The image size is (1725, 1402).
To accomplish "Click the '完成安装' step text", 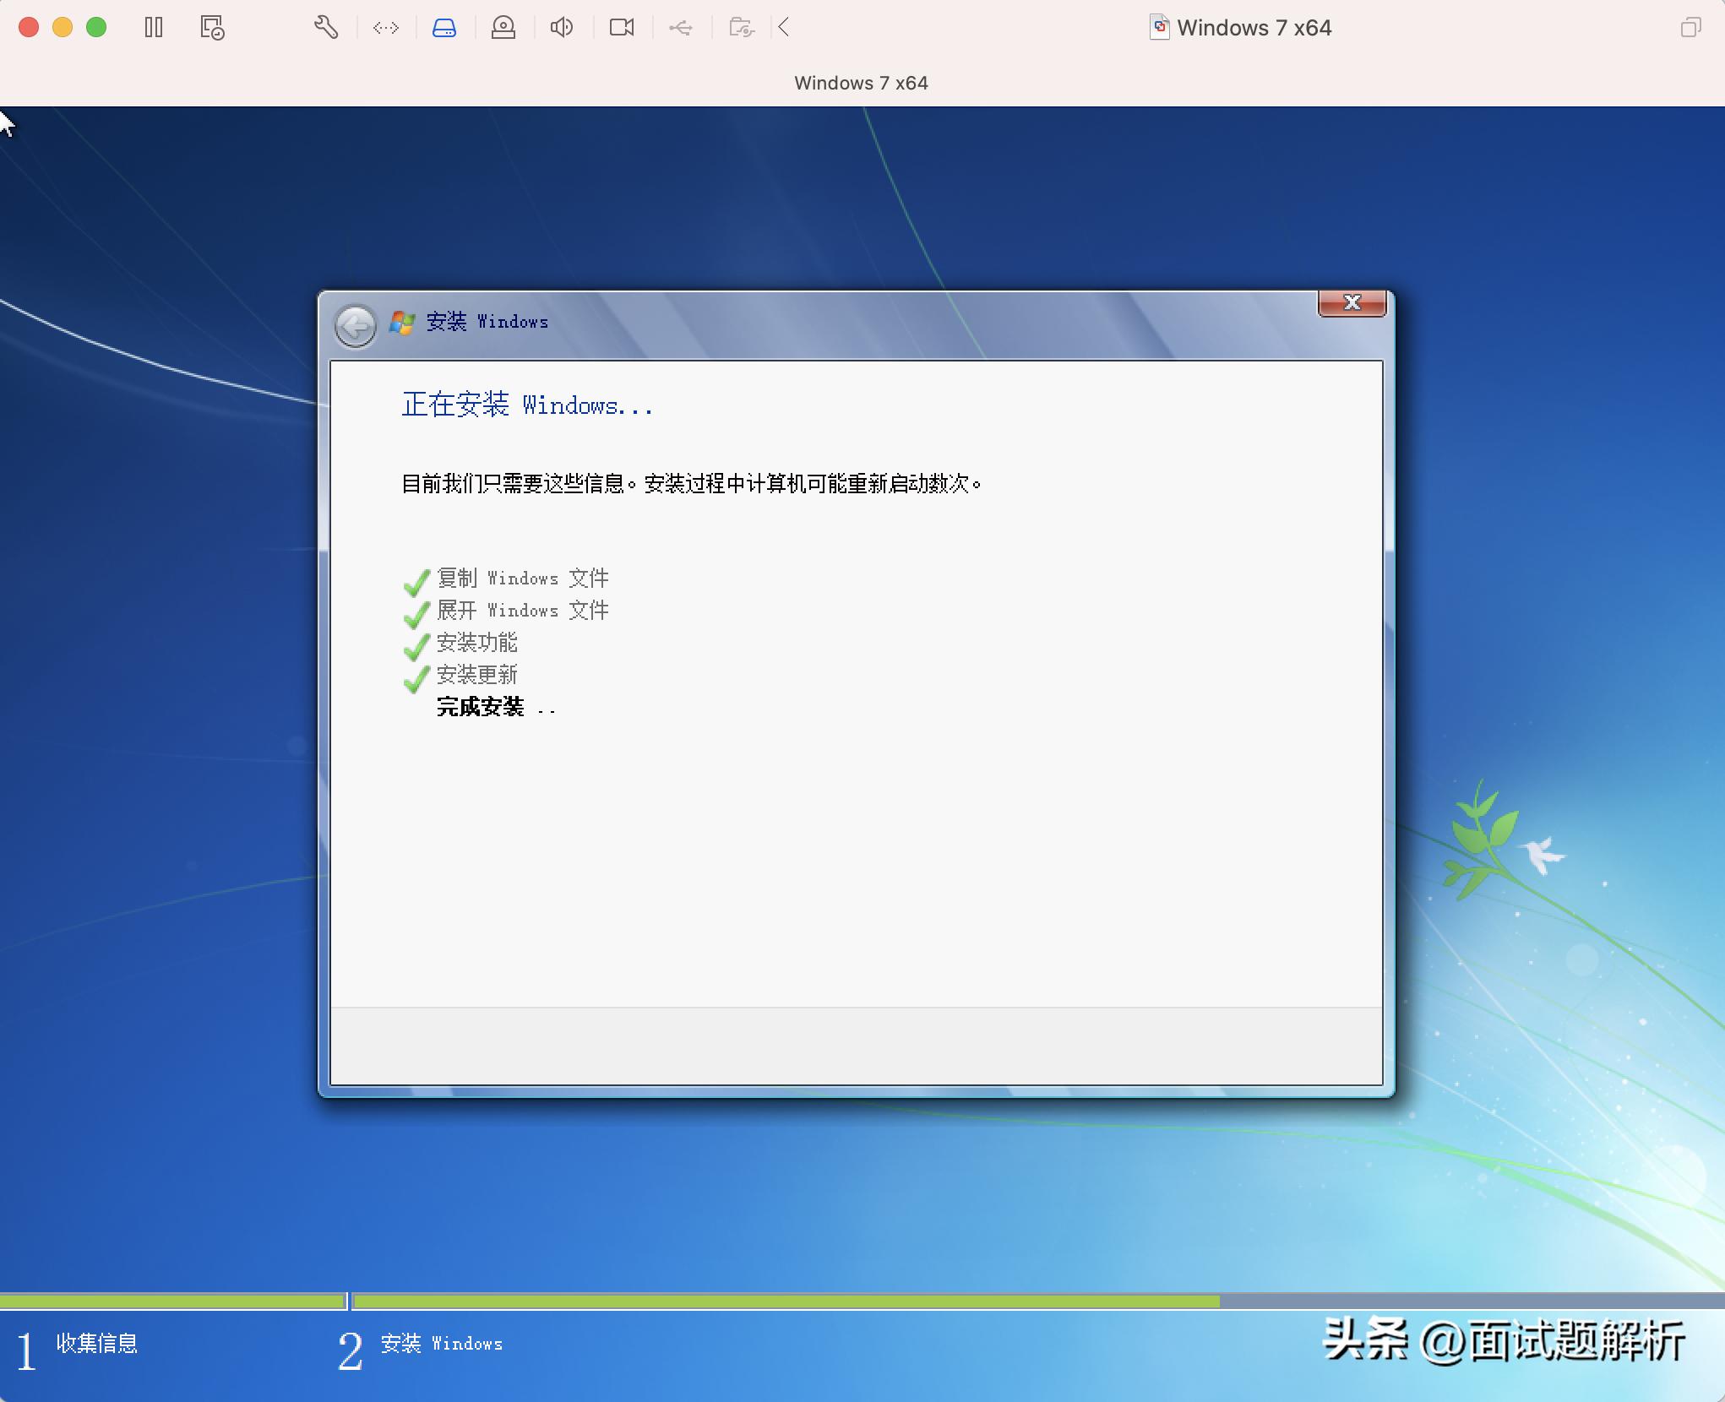I will tap(480, 707).
